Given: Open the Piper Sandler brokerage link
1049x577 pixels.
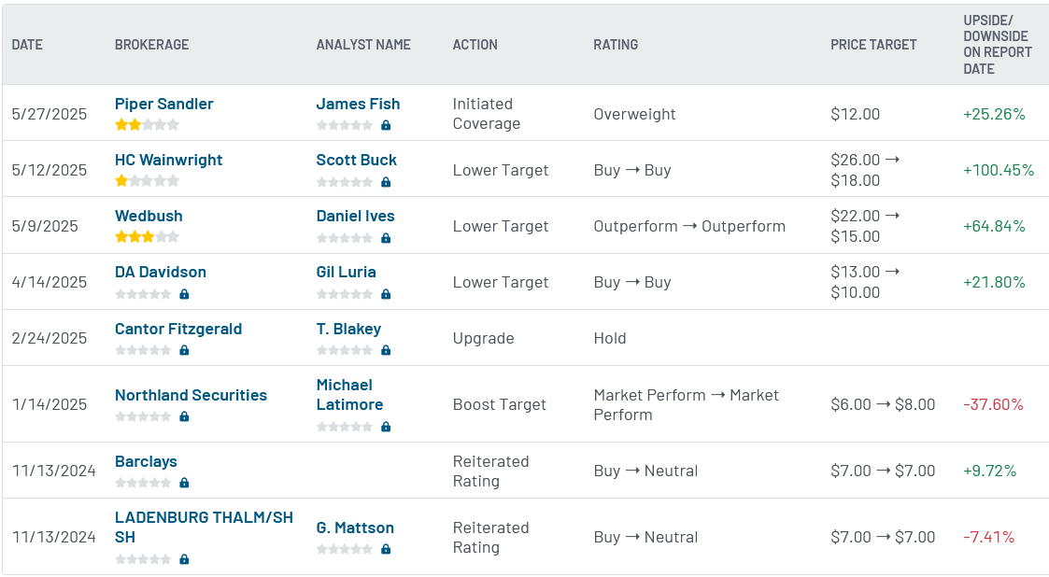Looking at the screenshot, I should click(164, 104).
